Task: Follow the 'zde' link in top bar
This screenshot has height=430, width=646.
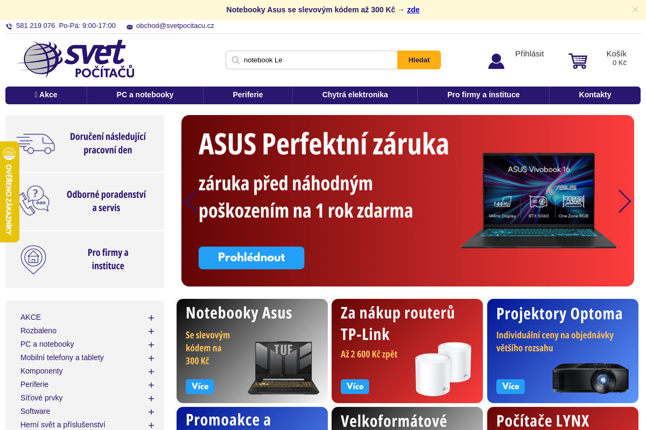Action: (413, 10)
